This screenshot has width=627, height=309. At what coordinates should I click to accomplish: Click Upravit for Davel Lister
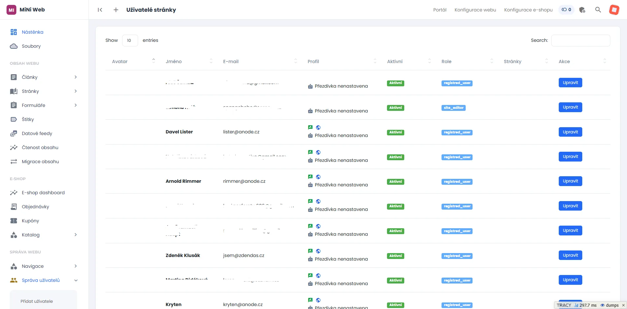point(571,132)
